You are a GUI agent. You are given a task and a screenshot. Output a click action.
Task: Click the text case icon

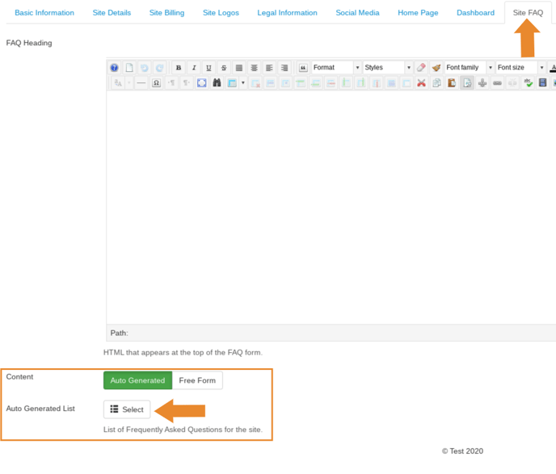(118, 83)
